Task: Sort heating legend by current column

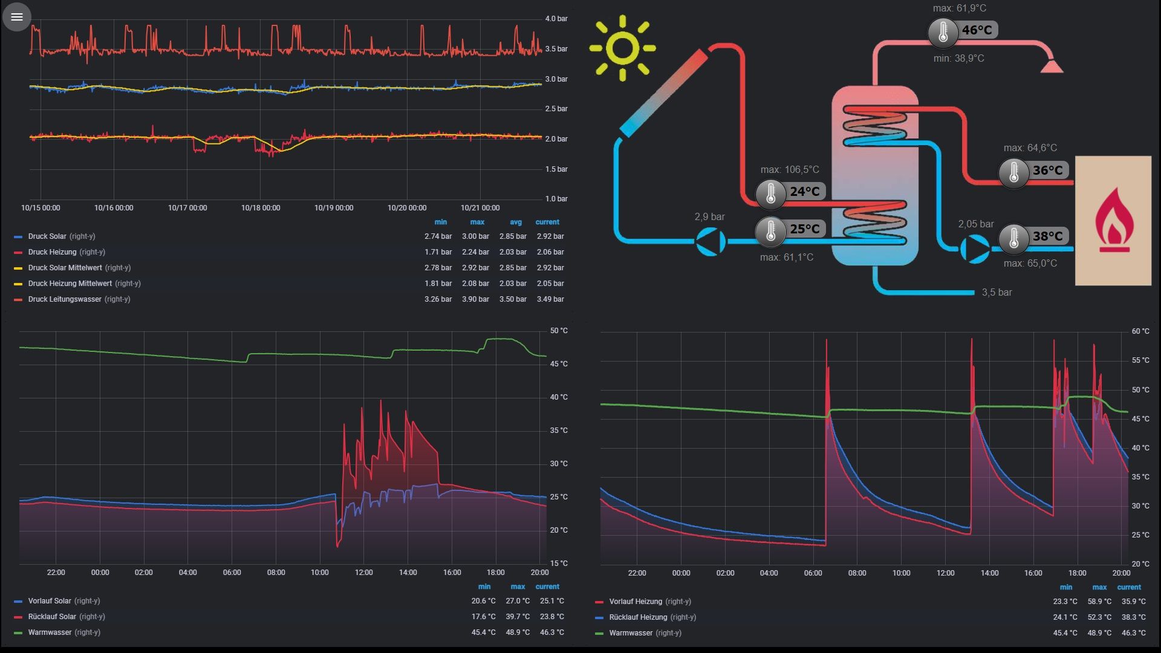Action: pos(1129,587)
